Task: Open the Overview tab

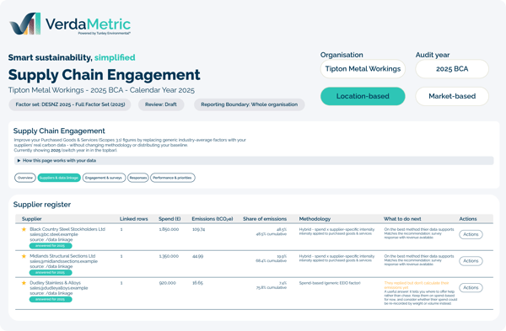Action: 25,178
